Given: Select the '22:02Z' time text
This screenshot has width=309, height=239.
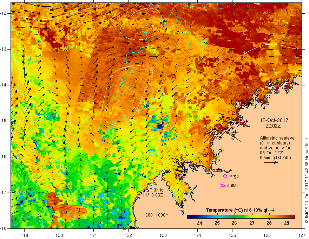Looking at the screenshot, I should point(273,125).
